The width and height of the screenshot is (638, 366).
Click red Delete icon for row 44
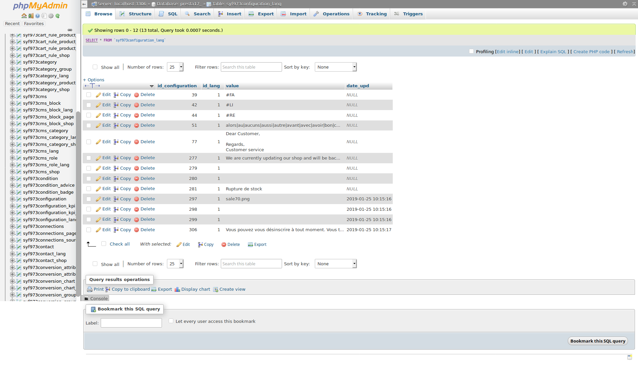click(136, 115)
